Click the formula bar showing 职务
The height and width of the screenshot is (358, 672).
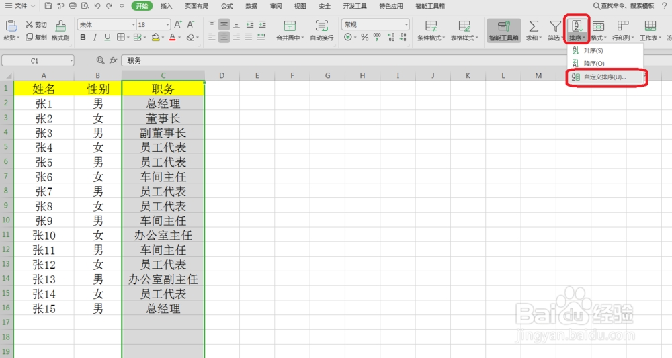coord(396,60)
